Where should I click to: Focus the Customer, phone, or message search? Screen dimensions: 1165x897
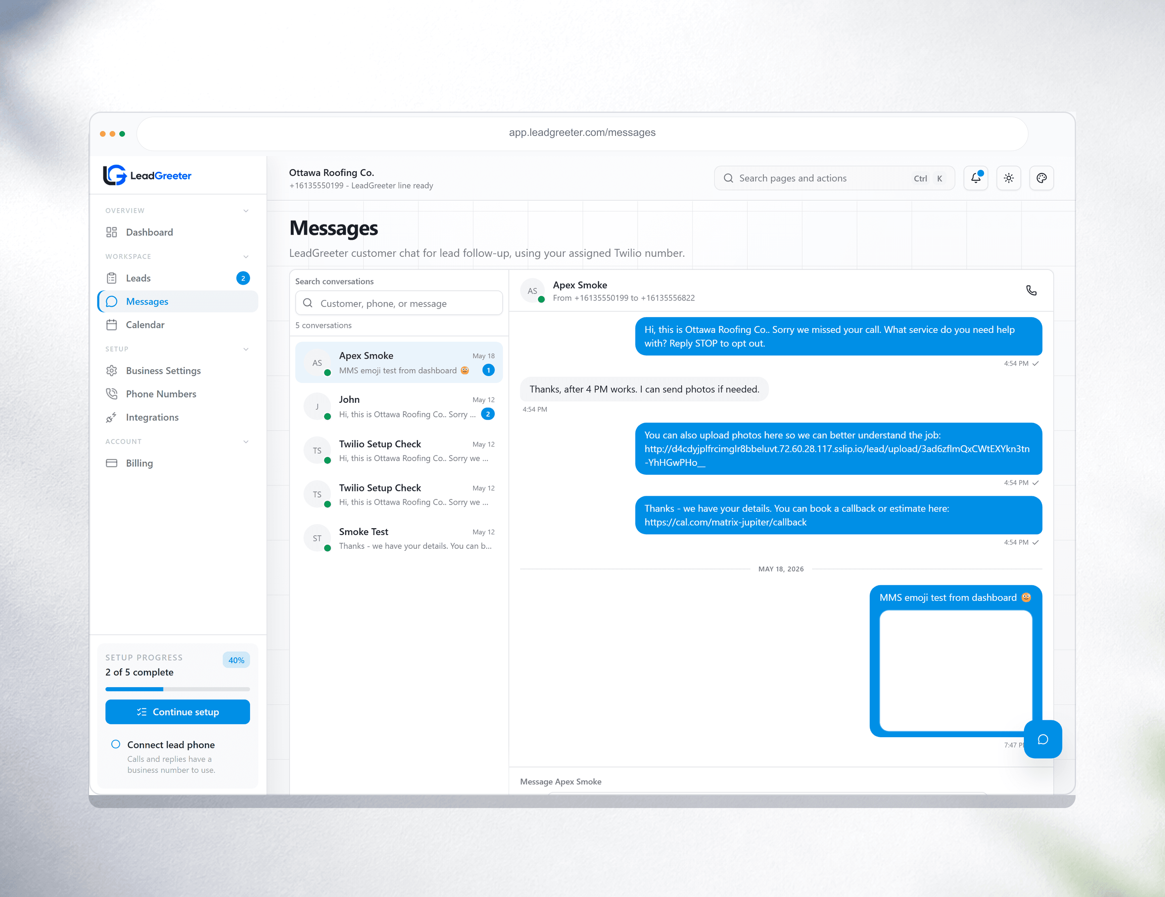pyautogui.click(x=399, y=303)
